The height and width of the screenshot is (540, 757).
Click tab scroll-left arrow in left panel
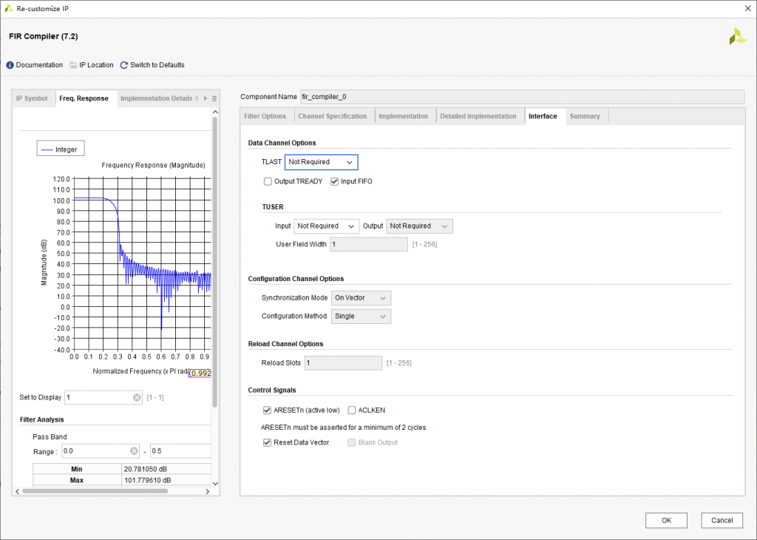pos(197,98)
